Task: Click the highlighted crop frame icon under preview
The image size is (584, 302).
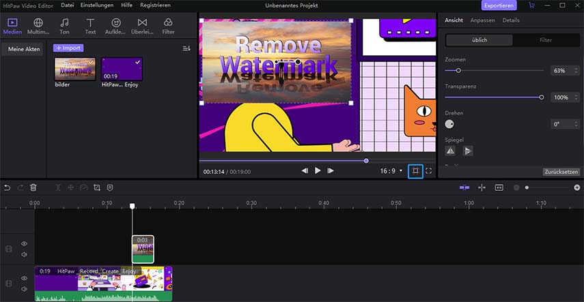Action: point(415,171)
